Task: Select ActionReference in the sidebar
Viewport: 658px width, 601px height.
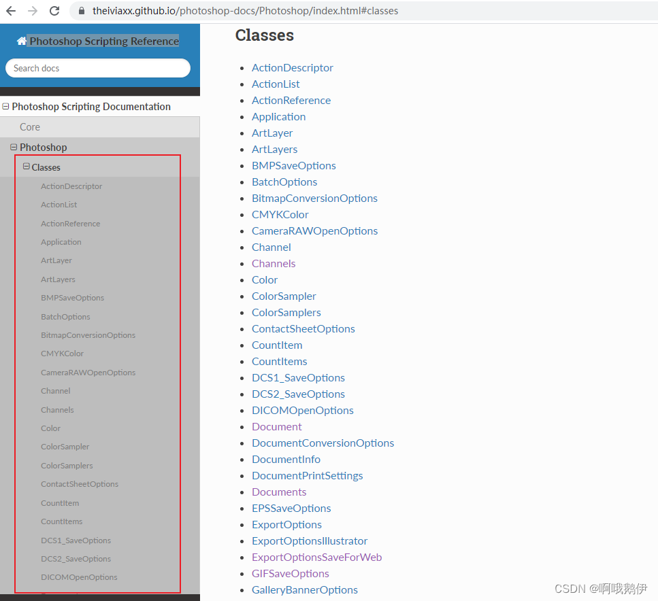Action: coord(71,224)
